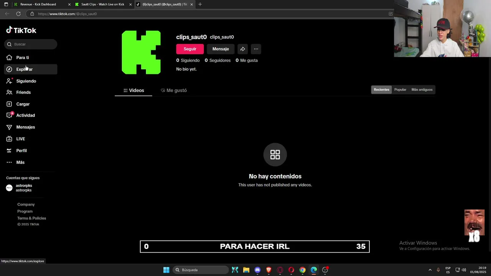Click 0 Siguiendo count

click(188, 61)
